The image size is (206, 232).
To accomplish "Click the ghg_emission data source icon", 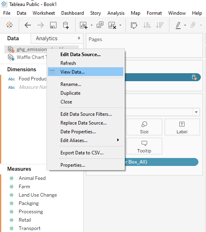I will 11,49.
